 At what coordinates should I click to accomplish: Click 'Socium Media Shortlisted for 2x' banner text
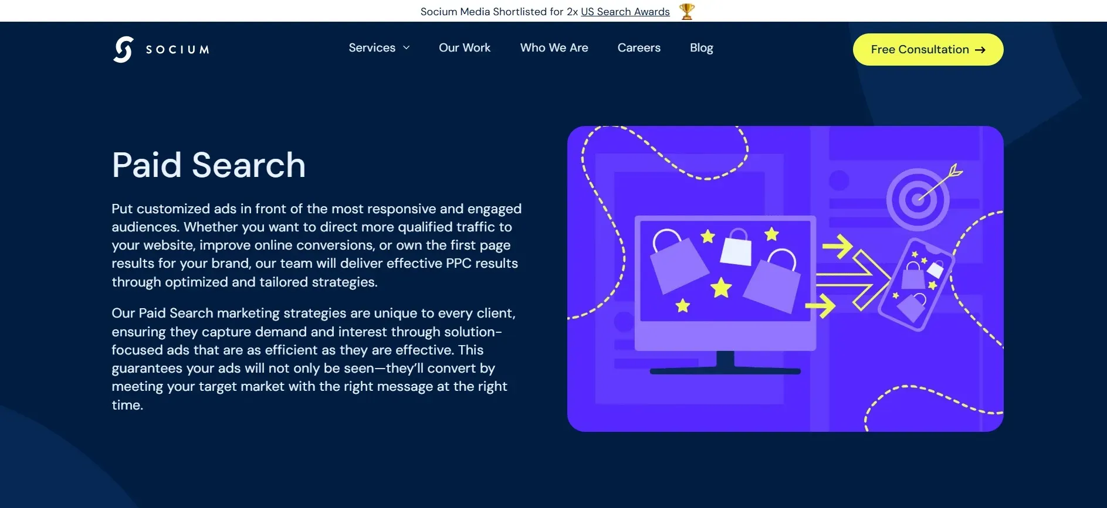point(499,12)
